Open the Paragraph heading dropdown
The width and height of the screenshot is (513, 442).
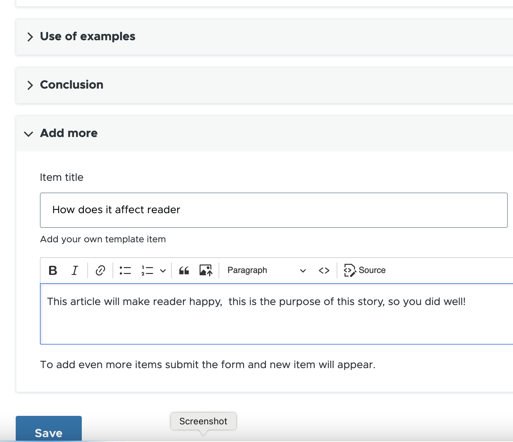[267, 270]
